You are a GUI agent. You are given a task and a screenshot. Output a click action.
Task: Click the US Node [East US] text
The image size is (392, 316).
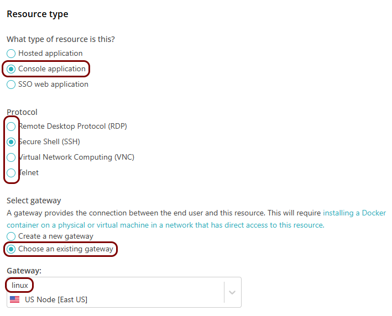pyautogui.click(x=56, y=299)
